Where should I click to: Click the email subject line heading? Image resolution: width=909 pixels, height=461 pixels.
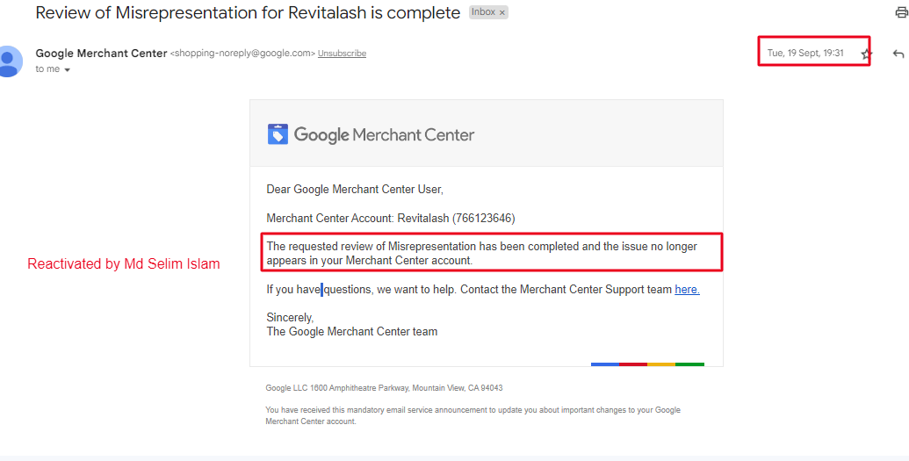pyautogui.click(x=248, y=13)
